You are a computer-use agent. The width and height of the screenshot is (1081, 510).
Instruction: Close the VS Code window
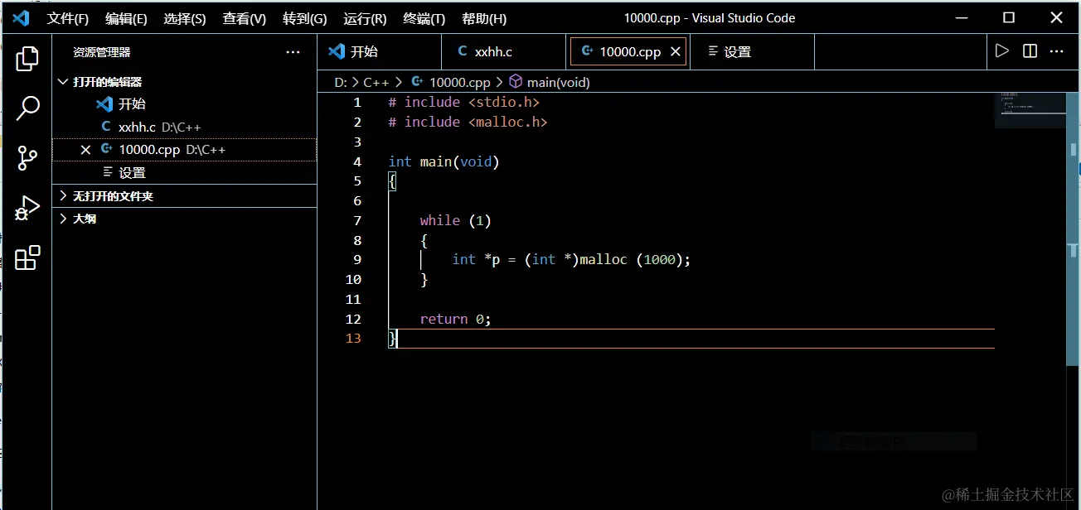(1057, 17)
